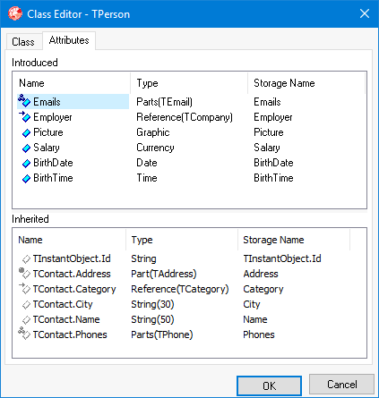Viewport: 379px width, 398px height.
Task: Close the Class Editor window
Action: pos(365,13)
